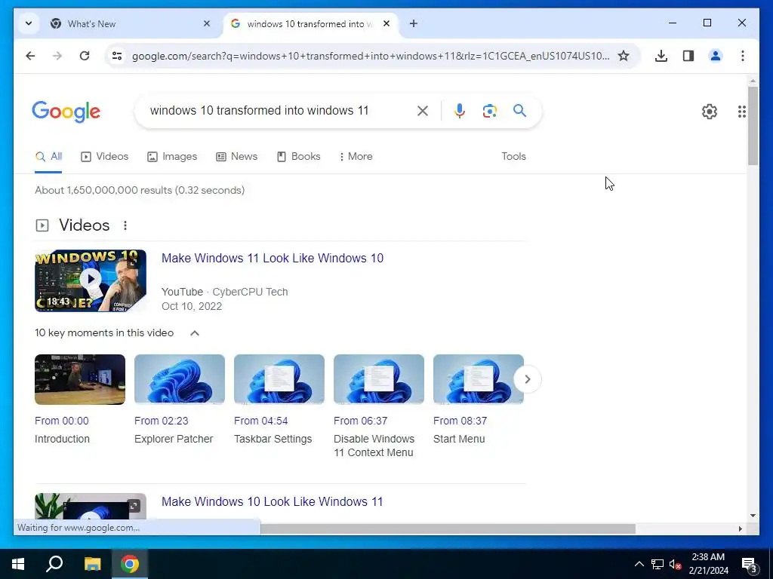Image resolution: width=773 pixels, height=579 pixels.
Task: Click the vertical scrollbar down arrow
Action: [x=753, y=516]
